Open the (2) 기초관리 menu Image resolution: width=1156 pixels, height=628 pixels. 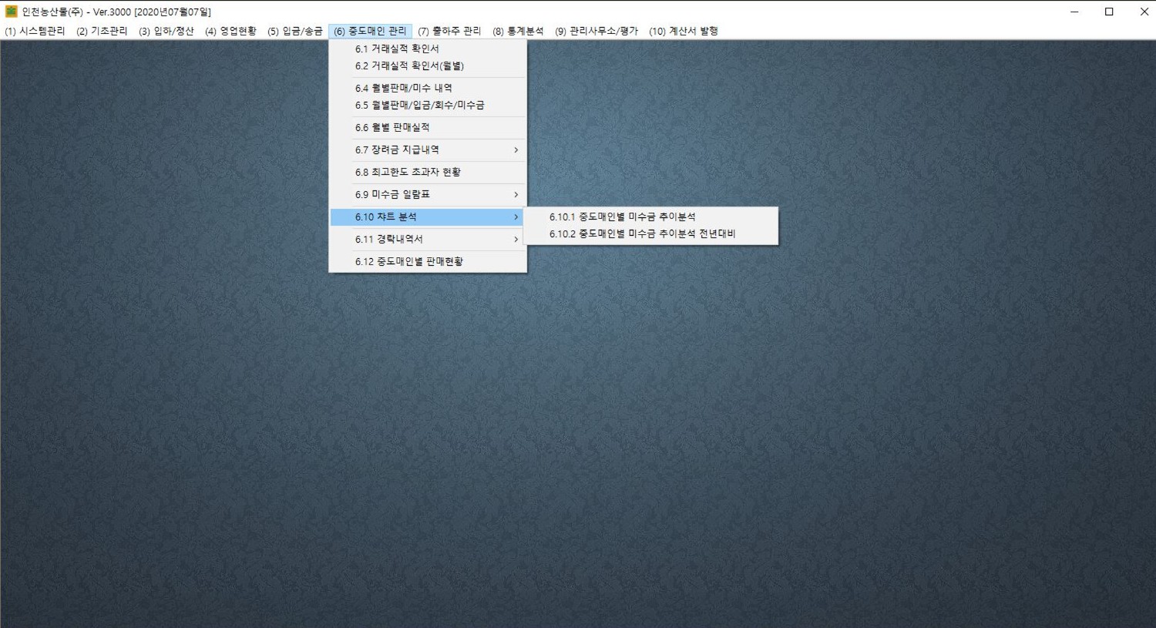pos(102,31)
